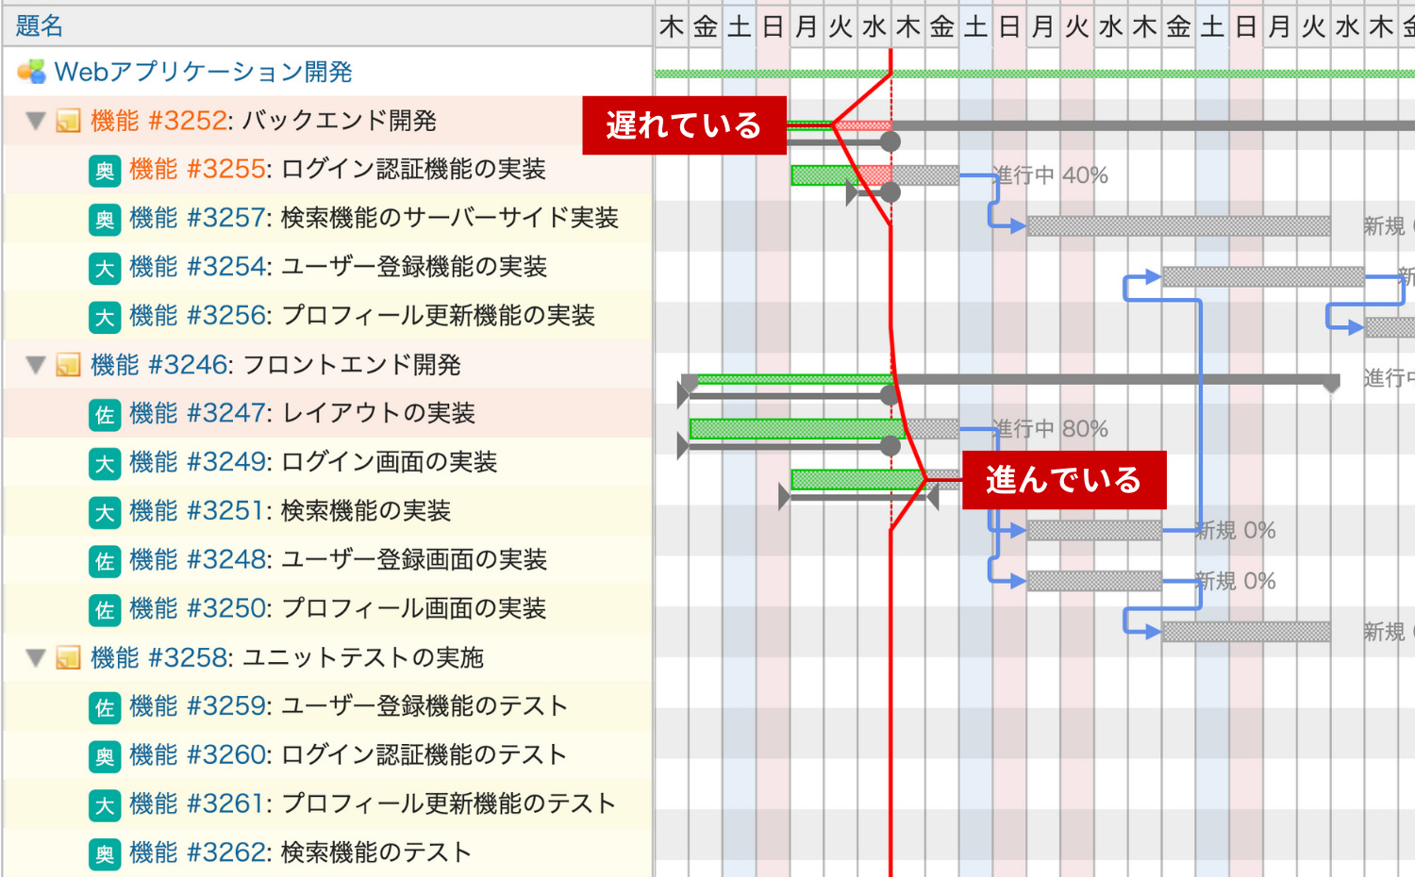This screenshot has width=1415, height=877.
Task: Click the folder icon of #3258 ユニットテストの実施
Action: click(x=68, y=657)
